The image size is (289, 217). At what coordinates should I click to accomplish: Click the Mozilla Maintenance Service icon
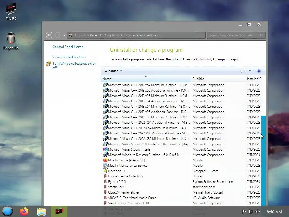point(105,165)
